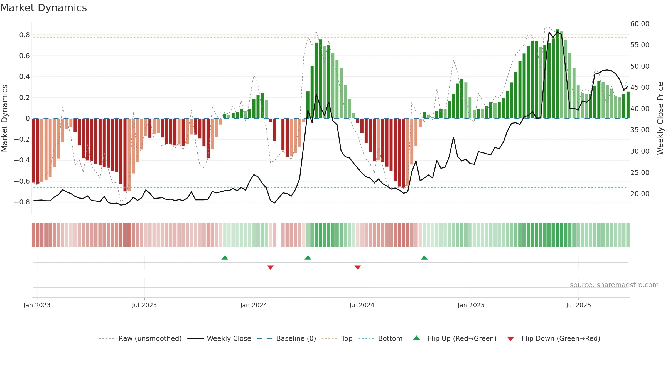Click the 0.8 left axis tick
The width and height of the screenshot is (668, 375).
tap(24, 35)
